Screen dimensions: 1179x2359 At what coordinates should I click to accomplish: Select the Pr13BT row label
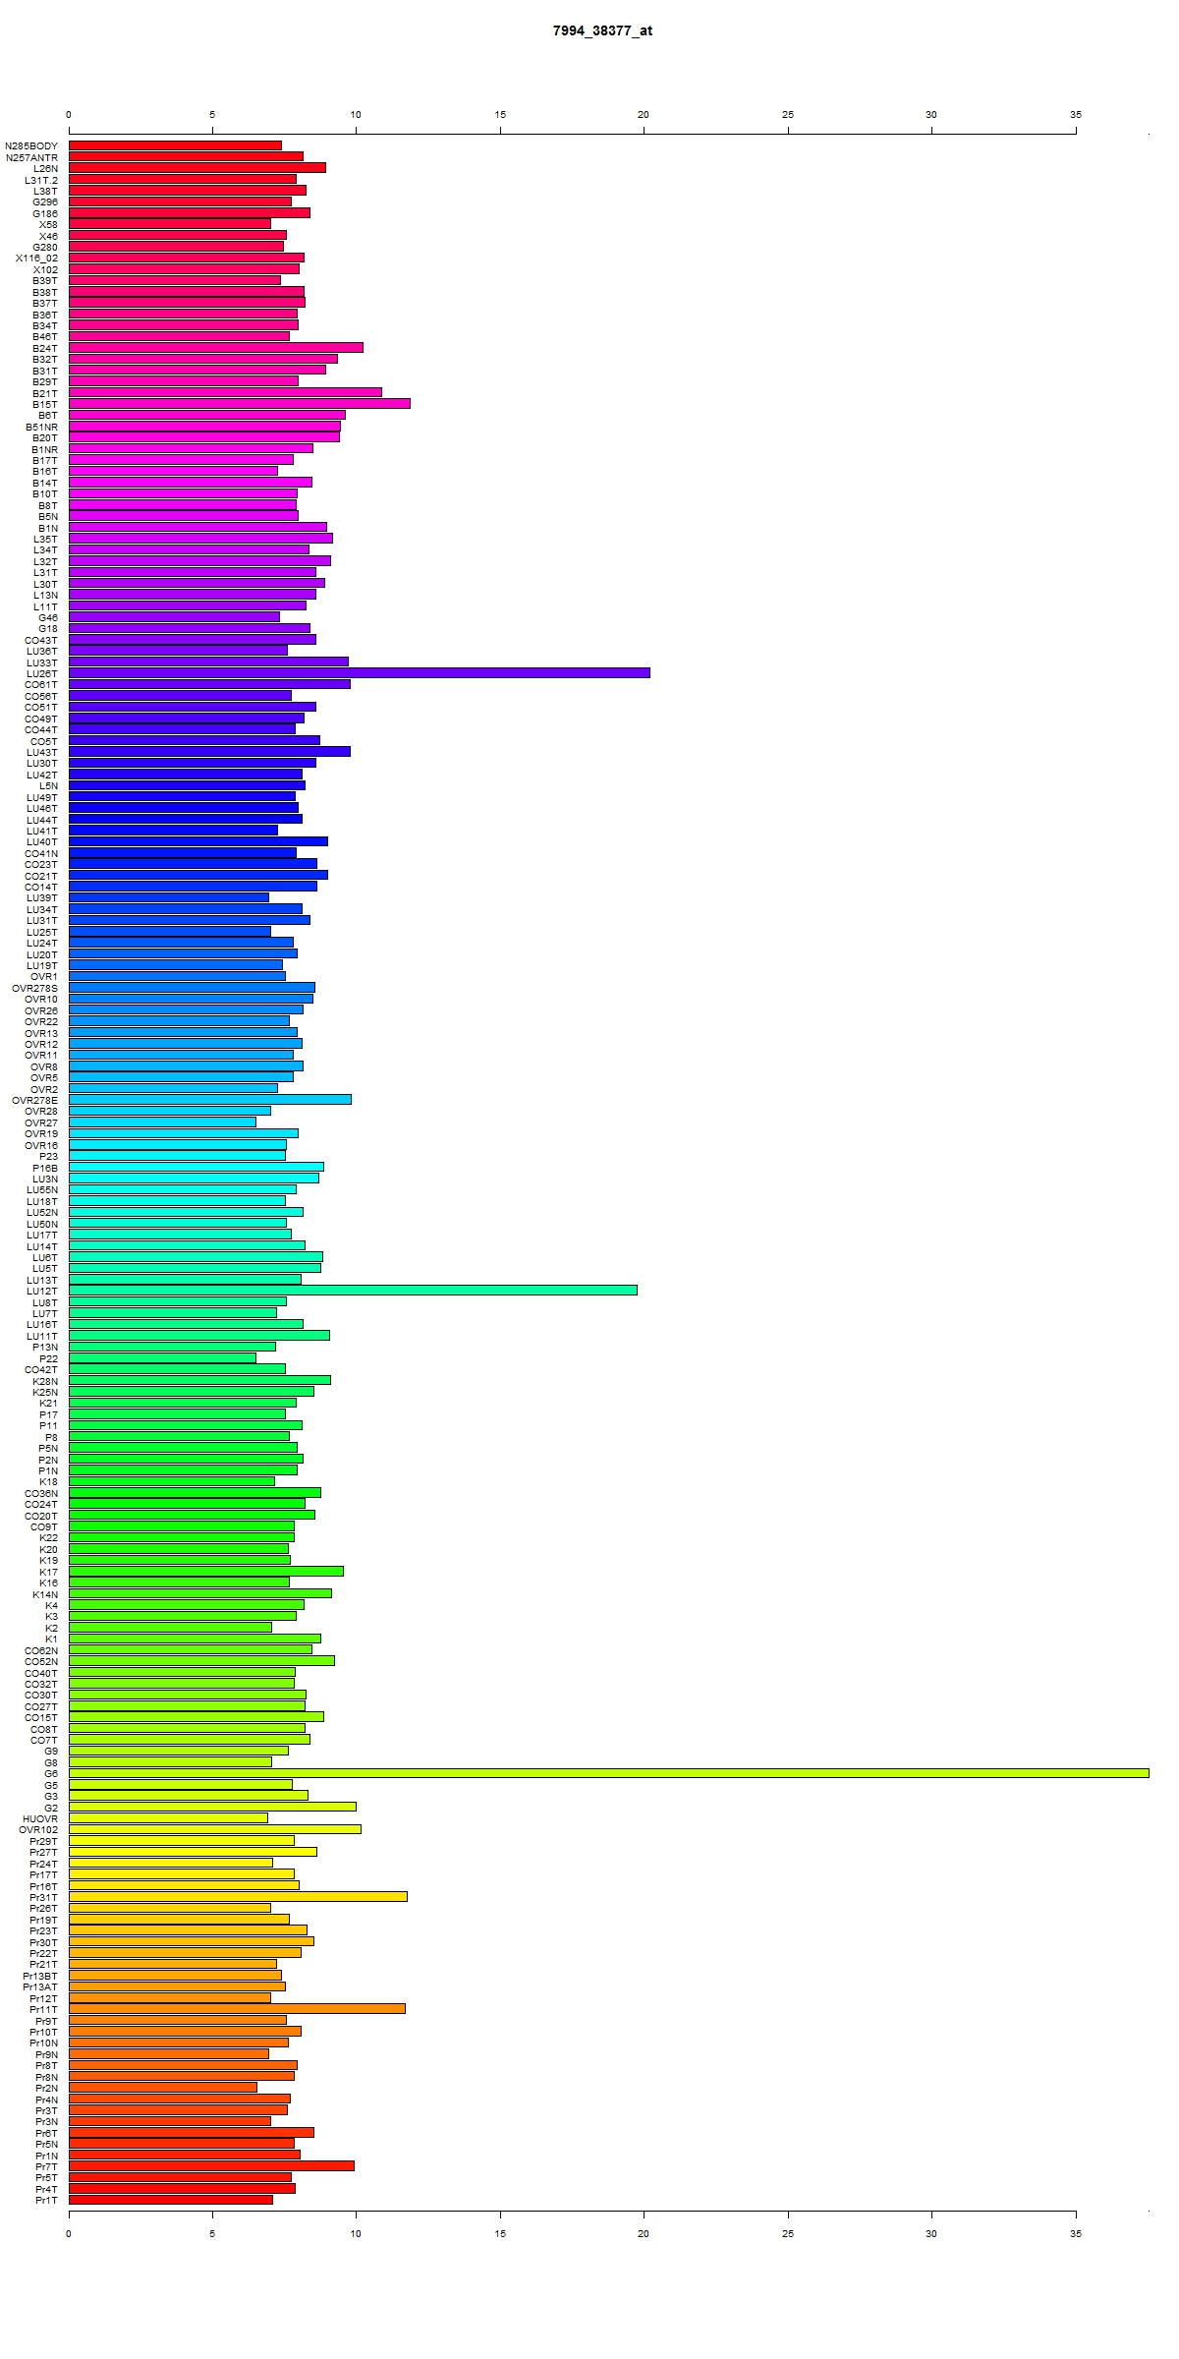point(40,1975)
